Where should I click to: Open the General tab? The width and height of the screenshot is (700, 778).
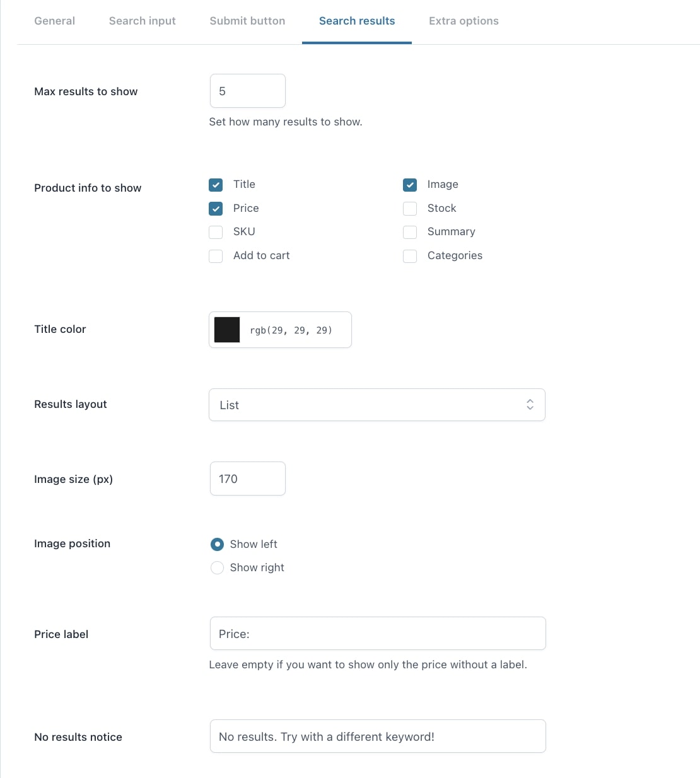(x=54, y=21)
